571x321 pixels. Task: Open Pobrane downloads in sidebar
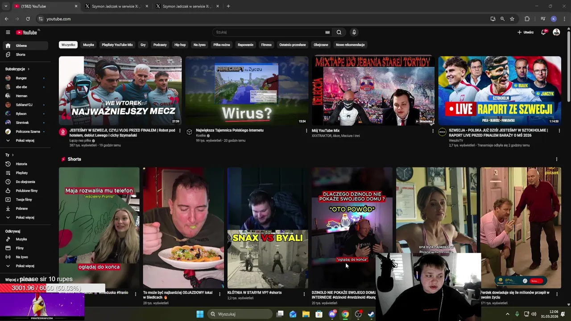click(25, 208)
